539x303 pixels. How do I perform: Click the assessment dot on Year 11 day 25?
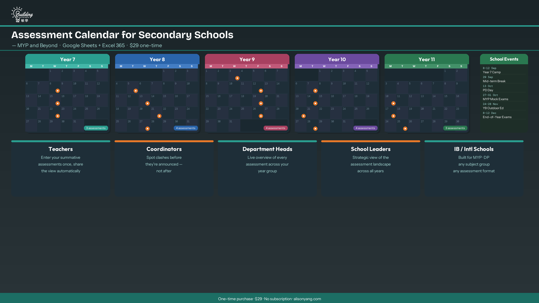click(405, 128)
